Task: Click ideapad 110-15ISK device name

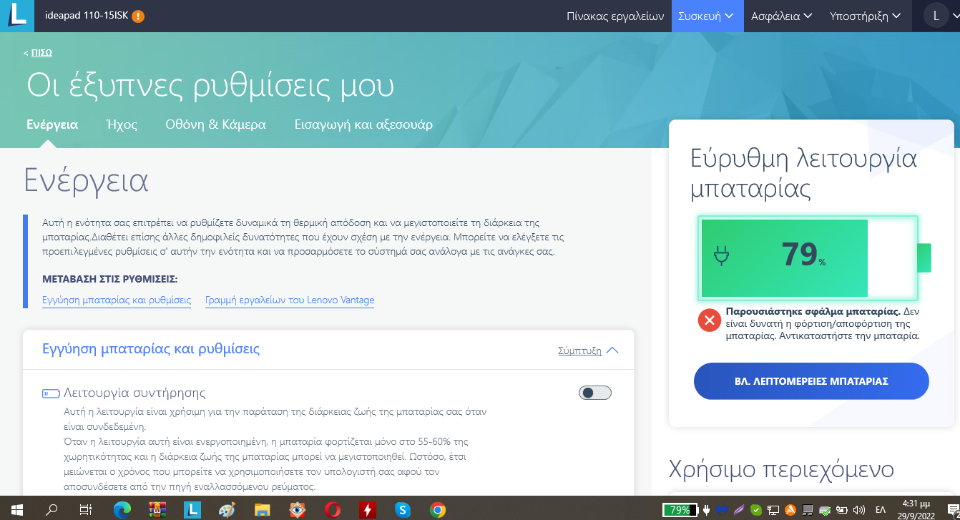Action: tap(85, 16)
